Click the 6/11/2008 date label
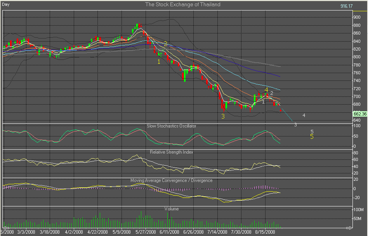 170,232
